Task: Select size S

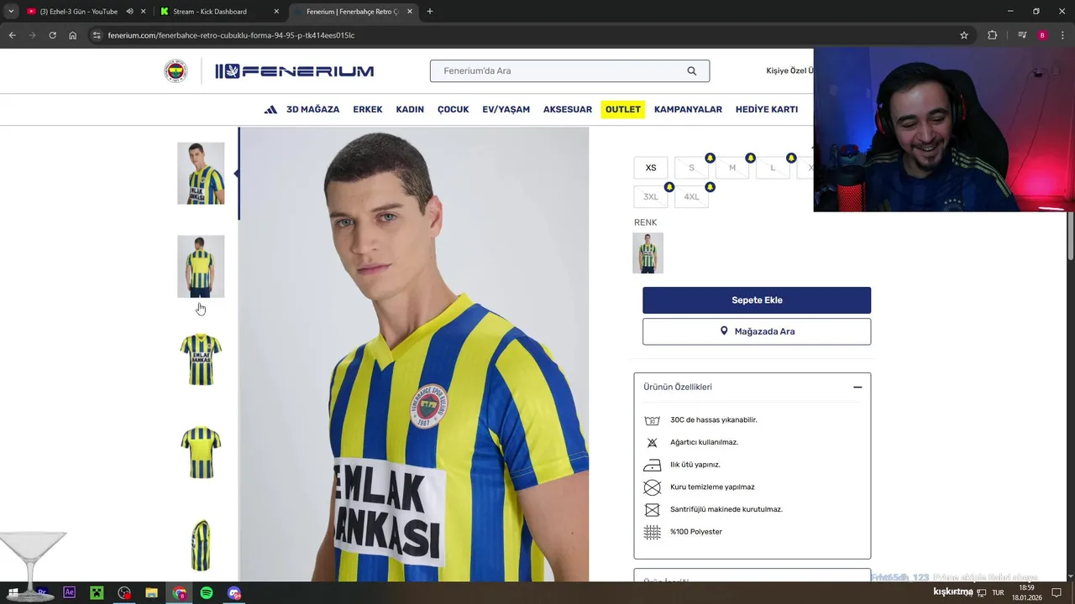Action: [x=691, y=168]
